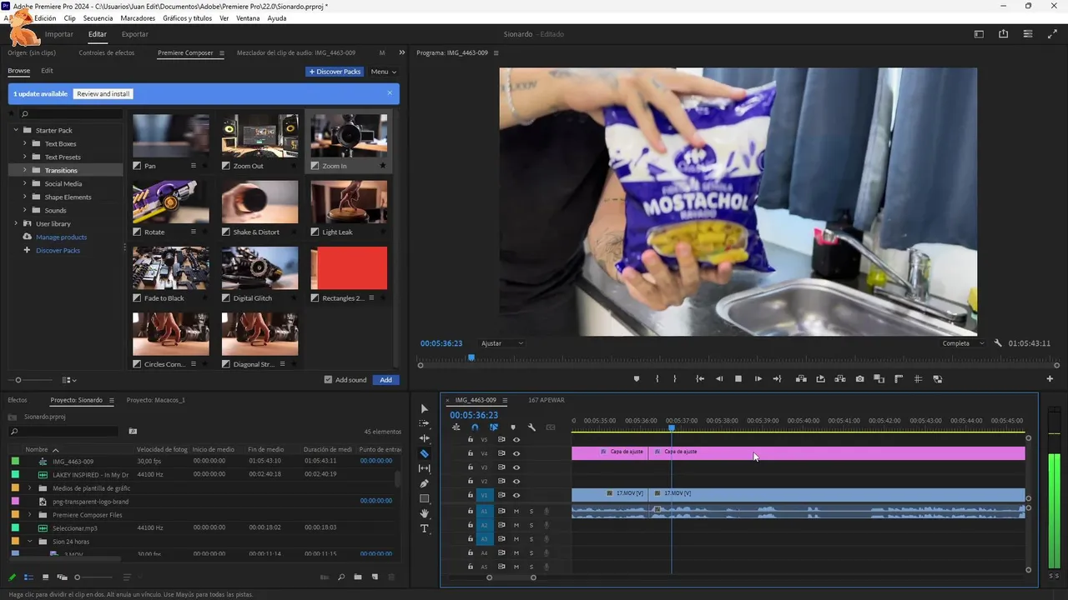1068x600 pixels.
Task: Go to In point in Program monitor
Action: click(x=700, y=379)
